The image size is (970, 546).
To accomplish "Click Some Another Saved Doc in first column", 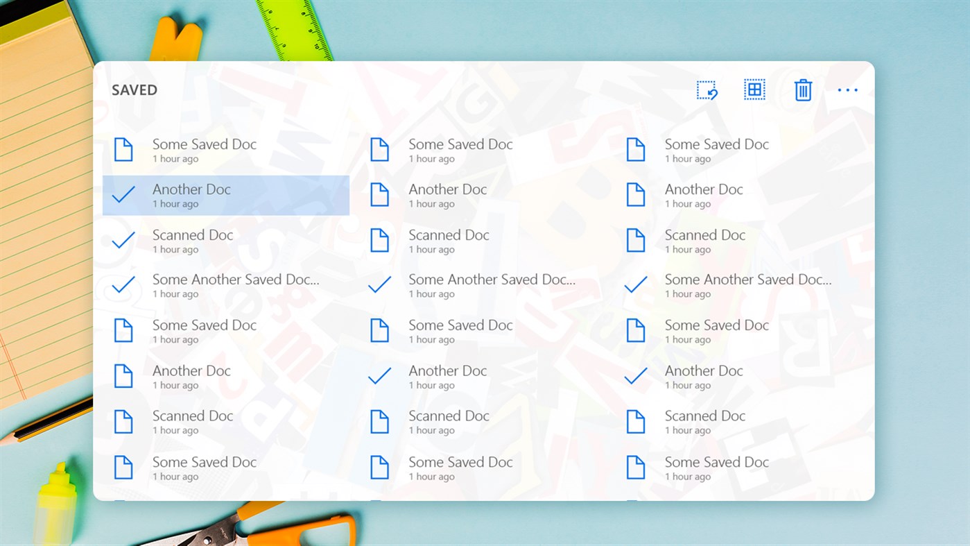I will 236,285.
